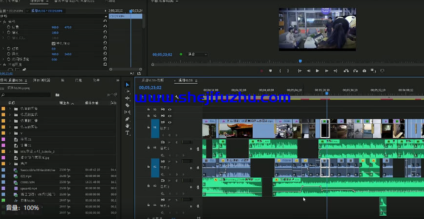Screen dimensions: 424x219
Task: Toggle visibility eye of track V1
Action: click(x=170, y=122)
